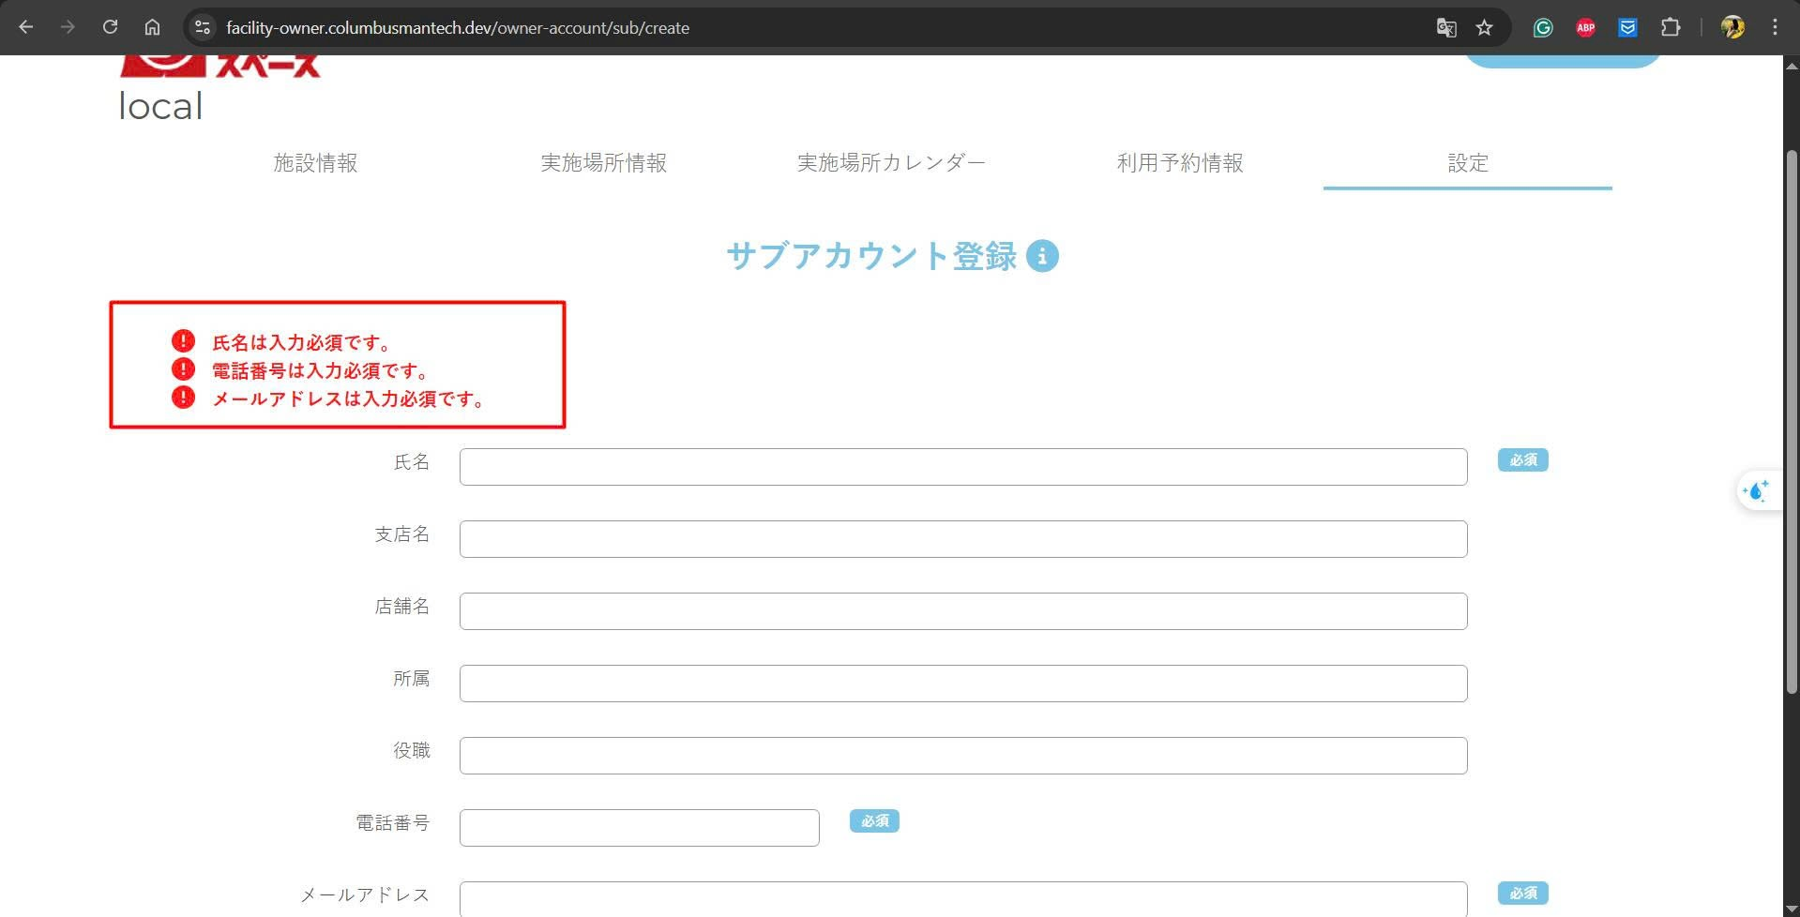Click the 氏名 input field
1800x917 pixels.
pyautogui.click(x=962, y=467)
